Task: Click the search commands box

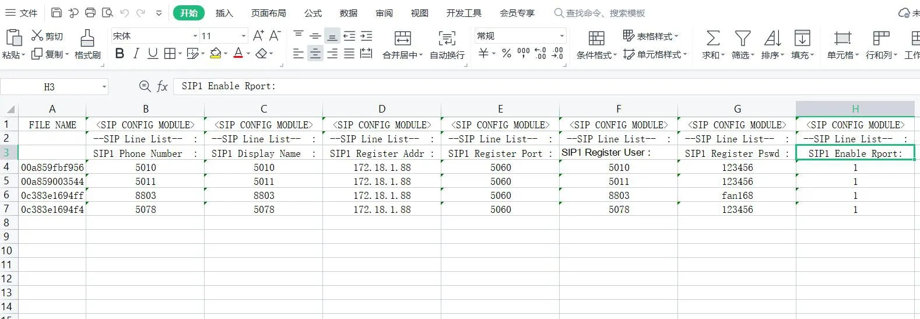Action: click(599, 13)
